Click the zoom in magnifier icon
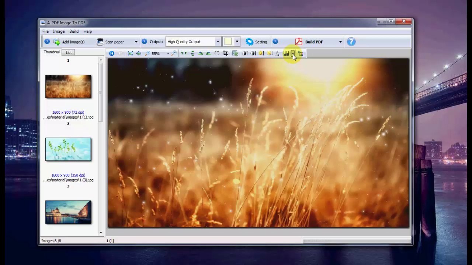472x265 pixels. coord(147,54)
